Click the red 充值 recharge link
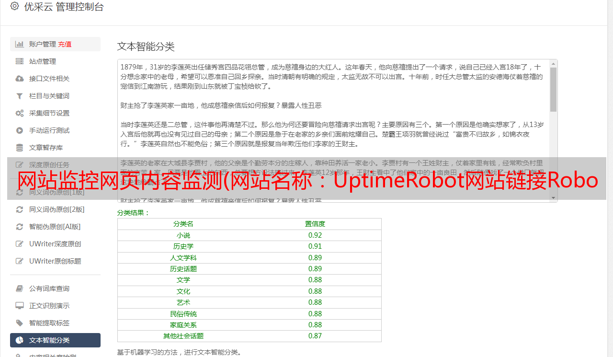The image size is (613, 357). tap(65, 44)
